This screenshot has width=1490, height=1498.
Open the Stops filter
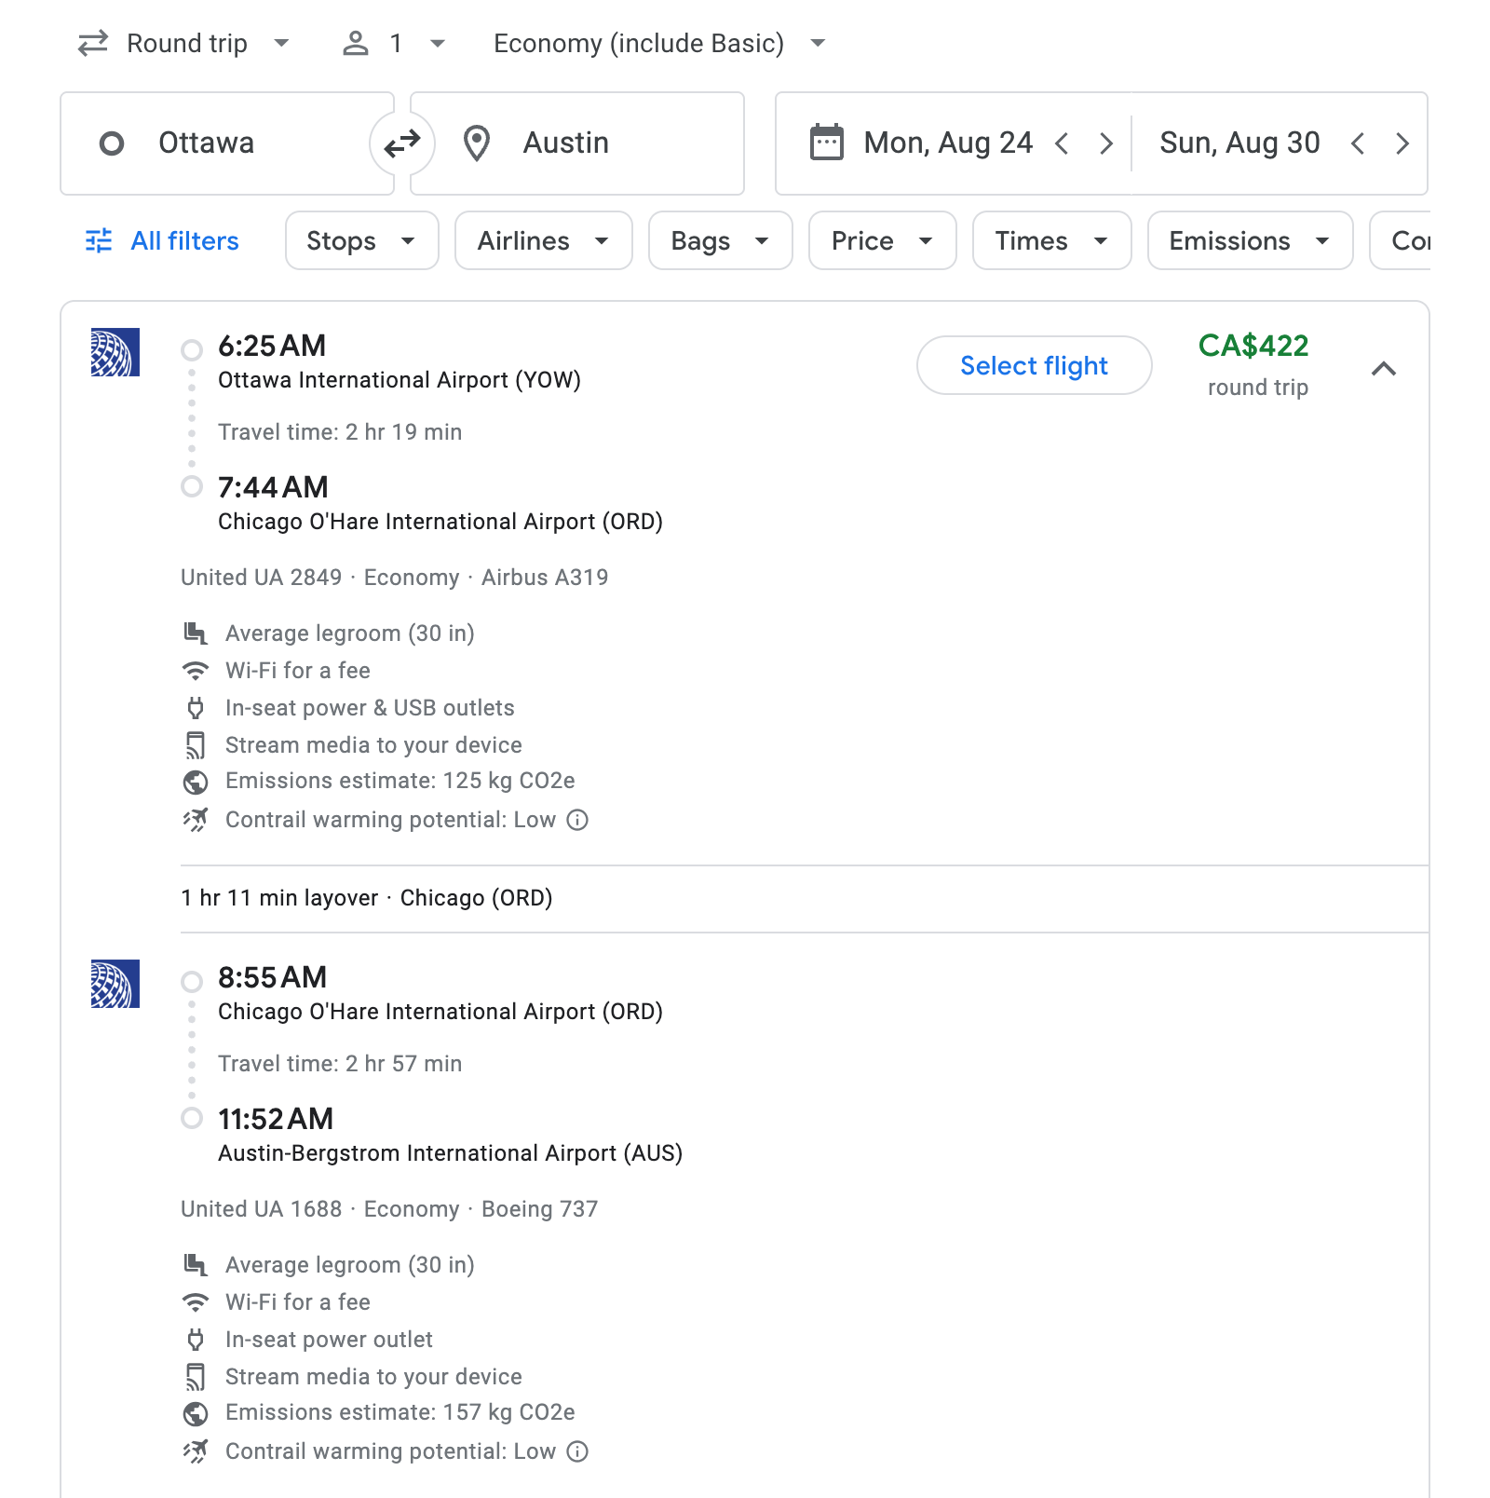click(x=361, y=241)
